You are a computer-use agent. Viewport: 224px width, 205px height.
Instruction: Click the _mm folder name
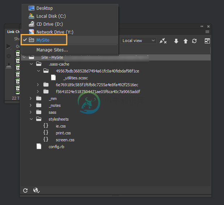pyautogui.click(x=52, y=99)
